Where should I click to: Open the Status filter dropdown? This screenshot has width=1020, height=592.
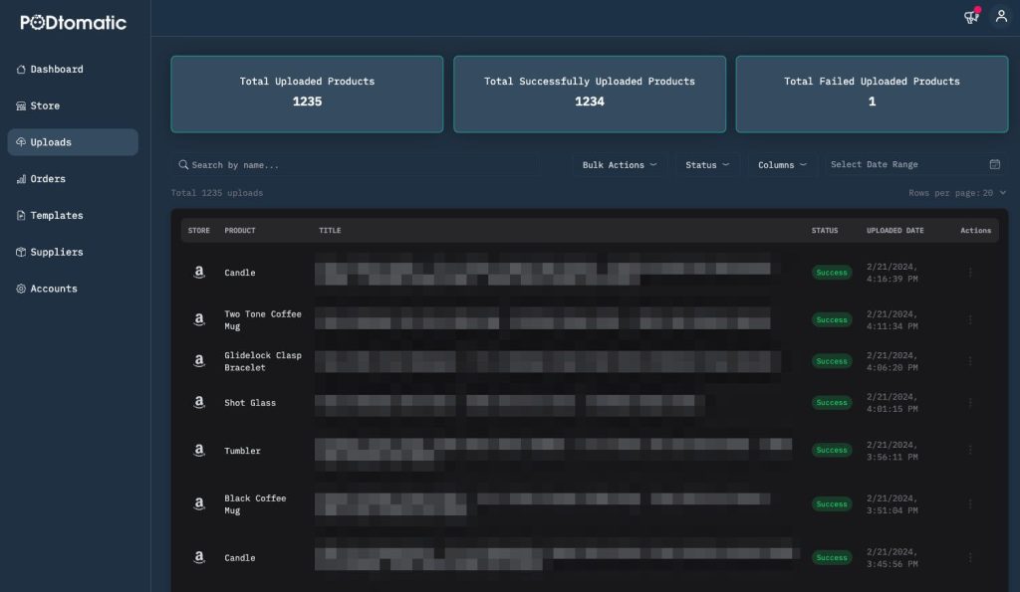pyautogui.click(x=707, y=165)
